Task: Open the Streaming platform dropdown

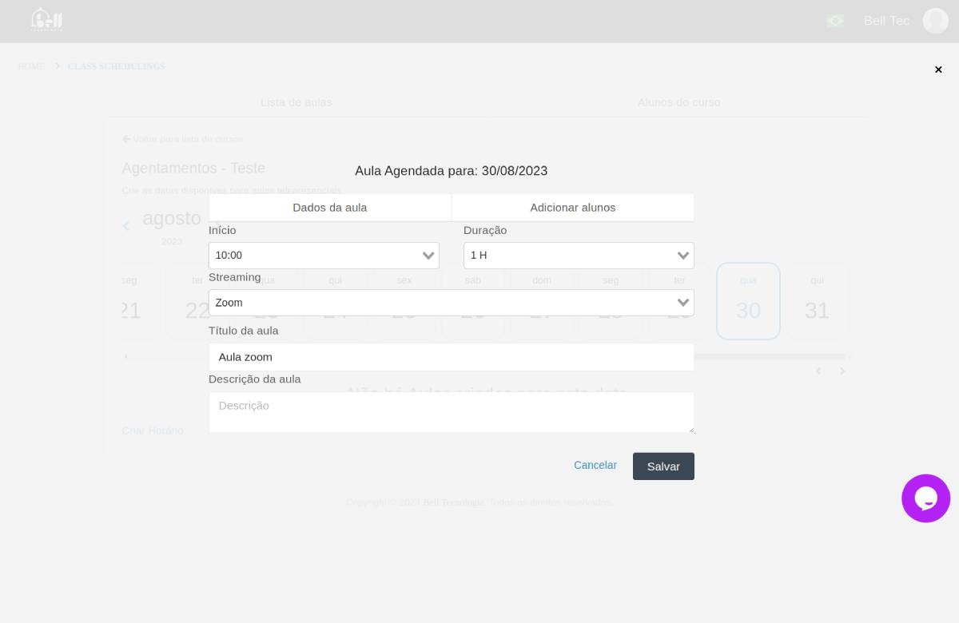Action: point(451,303)
